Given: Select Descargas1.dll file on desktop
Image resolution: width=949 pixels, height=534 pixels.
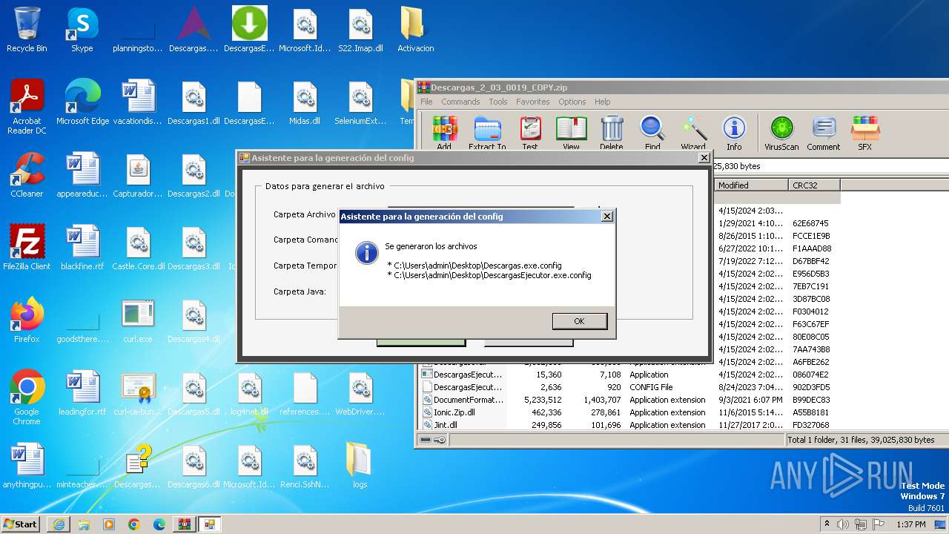Looking at the screenshot, I should 194,103.
